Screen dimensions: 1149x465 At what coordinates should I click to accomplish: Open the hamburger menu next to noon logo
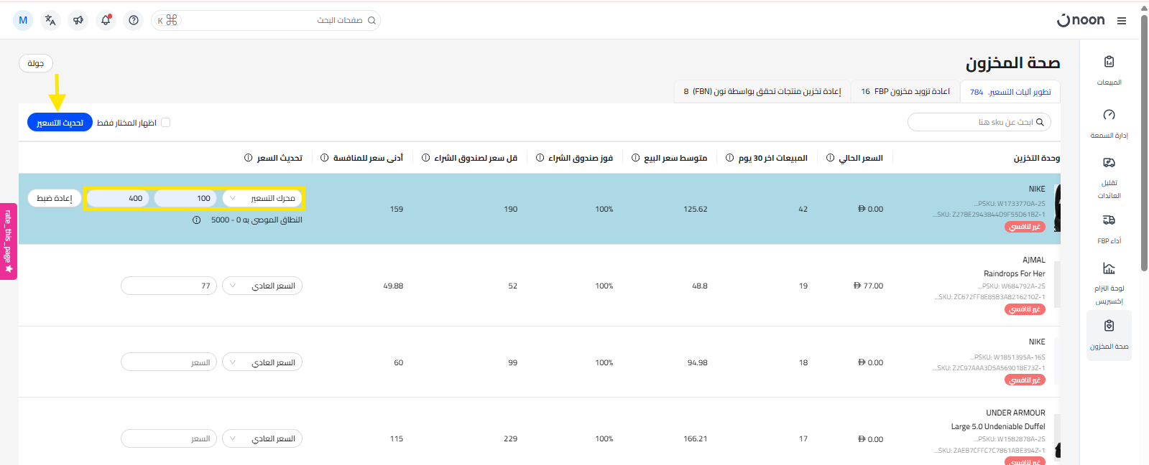pos(1121,21)
